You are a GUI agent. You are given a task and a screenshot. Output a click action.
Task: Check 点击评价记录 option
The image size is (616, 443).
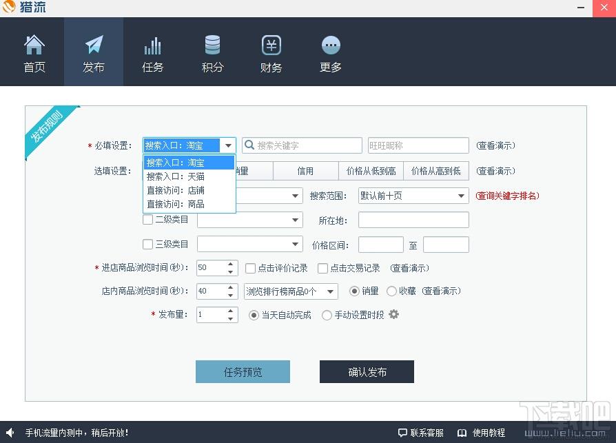(250, 268)
